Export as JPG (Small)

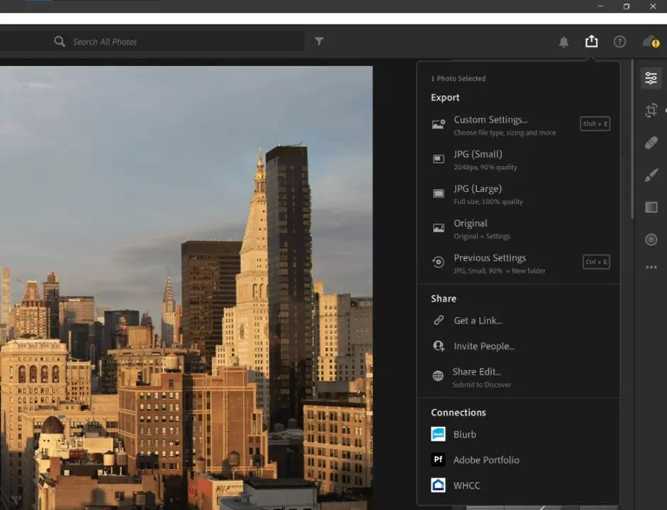click(519, 160)
